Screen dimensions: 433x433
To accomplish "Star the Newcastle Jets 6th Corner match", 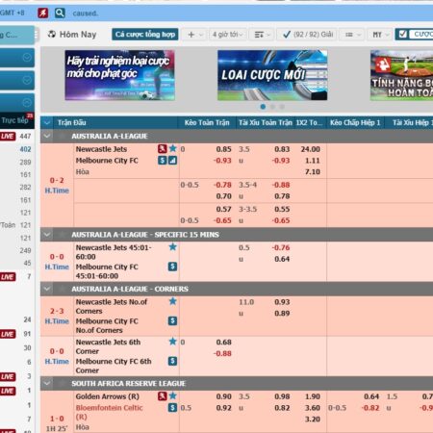I will (173, 342).
